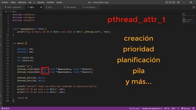196x110 pixels.
Task: Toggle the bottom panel layout icon
Action: (x=170, y=2)
